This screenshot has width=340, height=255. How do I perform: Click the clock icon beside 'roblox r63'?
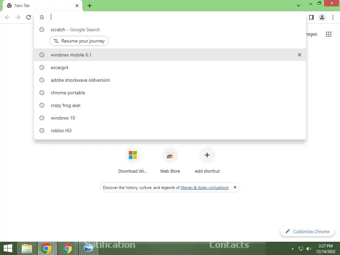click(42, 130)
